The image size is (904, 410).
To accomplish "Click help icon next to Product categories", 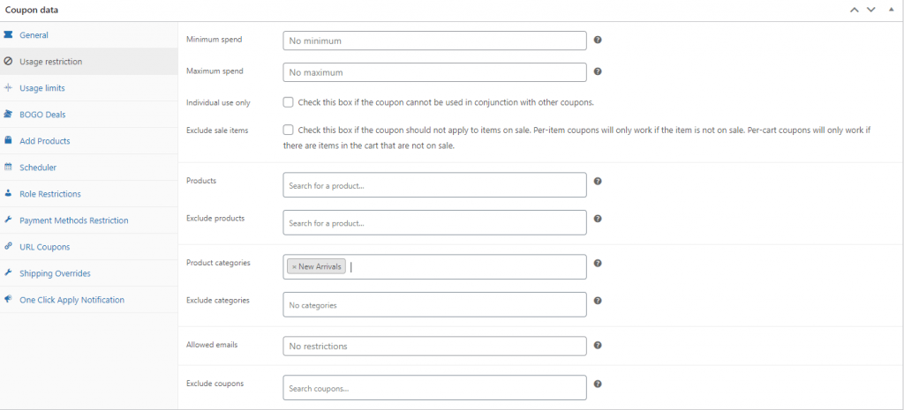I will pos(598,263).
